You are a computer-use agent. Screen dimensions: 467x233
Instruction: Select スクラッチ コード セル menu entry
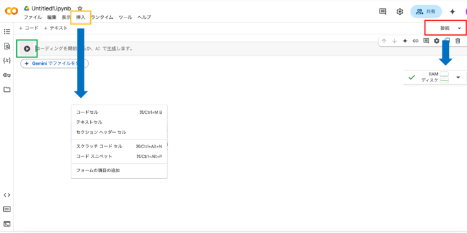pos(119,146)
